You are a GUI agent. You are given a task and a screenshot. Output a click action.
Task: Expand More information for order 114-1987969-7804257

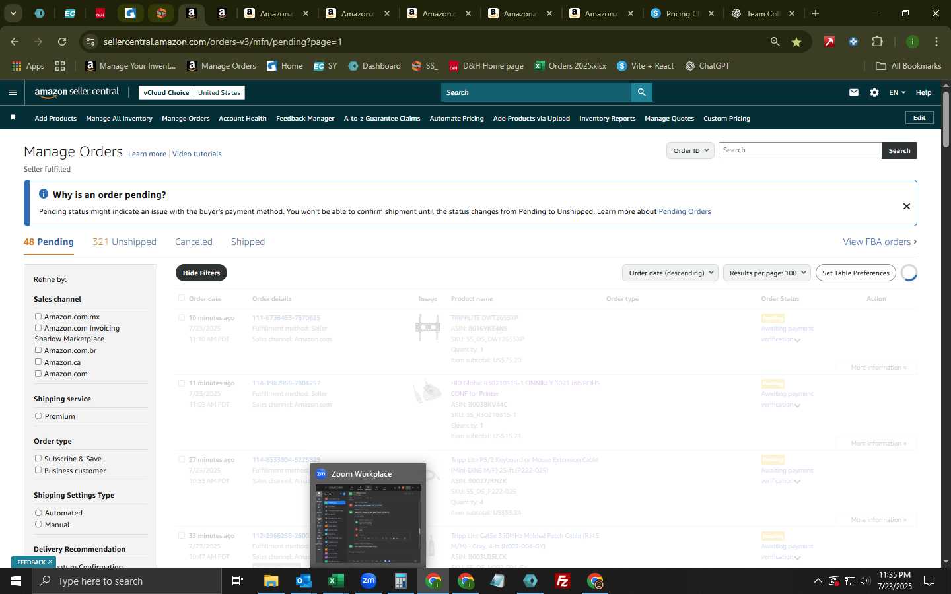coord(878,444)
